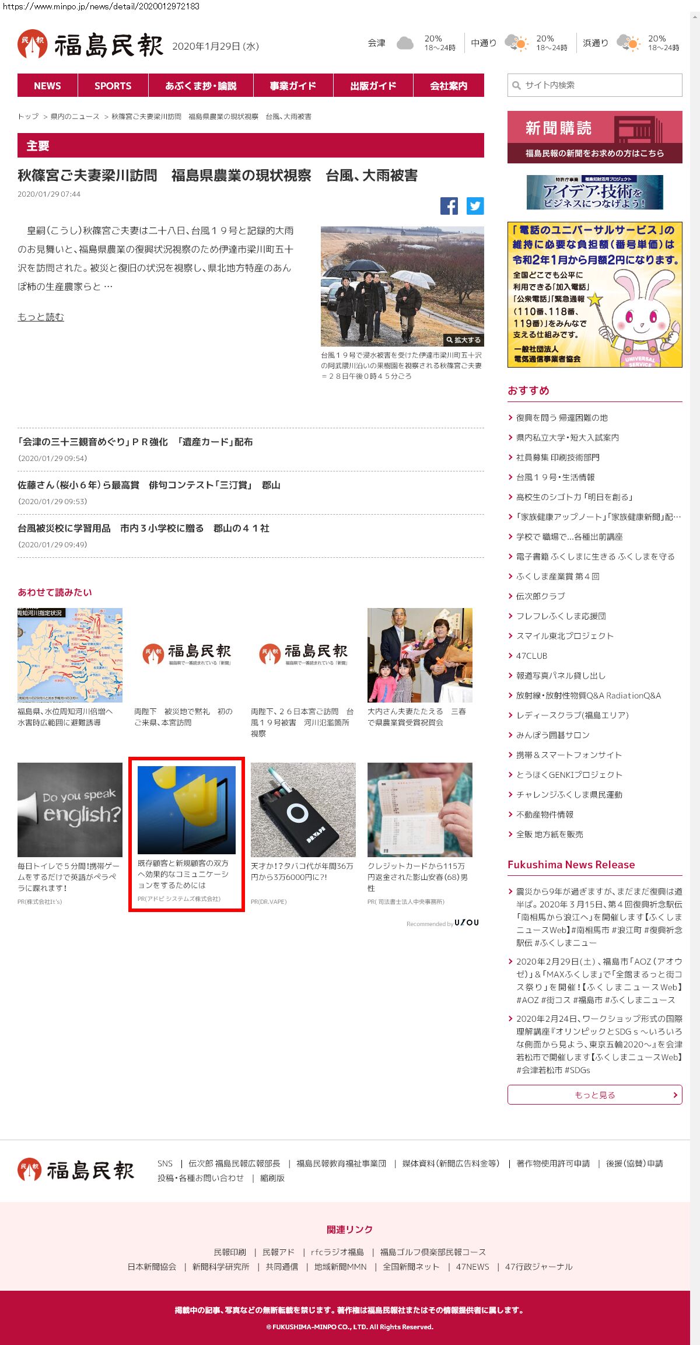700x1345 pixels.
Task: Click the 浜通り weather icon
Action: click(x=628, y=43)
